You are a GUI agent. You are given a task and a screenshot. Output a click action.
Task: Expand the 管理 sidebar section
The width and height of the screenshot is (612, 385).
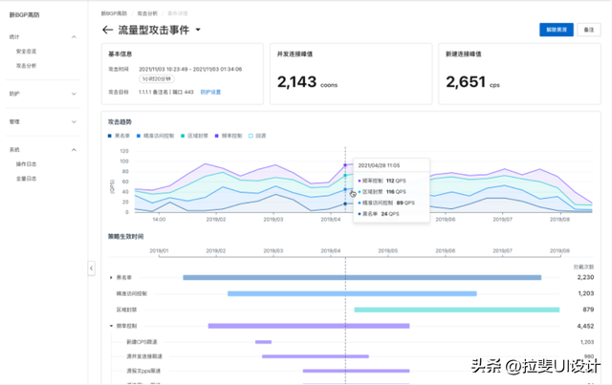[x=74, y=122]
